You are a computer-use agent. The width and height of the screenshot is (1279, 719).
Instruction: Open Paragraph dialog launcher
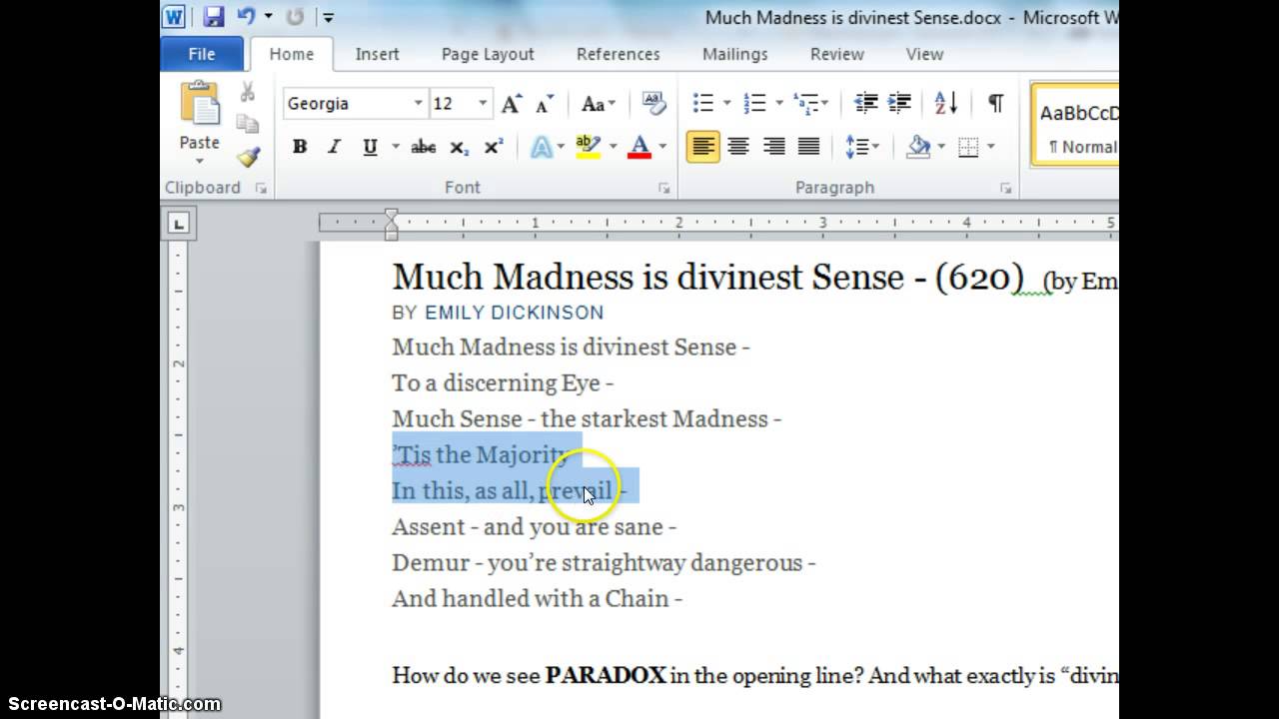click(1005, 188)
